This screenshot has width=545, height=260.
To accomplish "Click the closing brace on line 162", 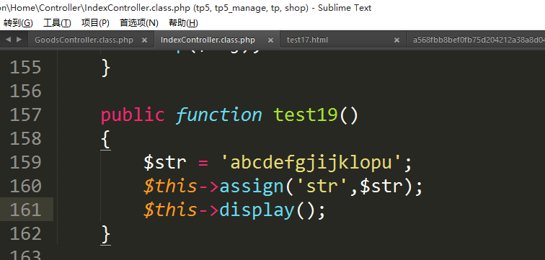I will [x=106, y=235].
